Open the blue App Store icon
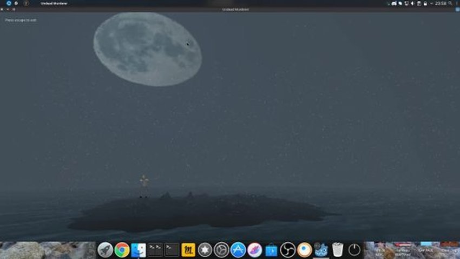 point(238,250)
